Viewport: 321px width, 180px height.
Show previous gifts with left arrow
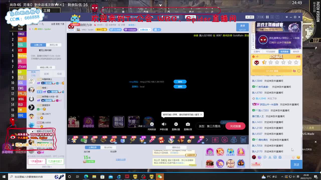click(x=69, y=140)
